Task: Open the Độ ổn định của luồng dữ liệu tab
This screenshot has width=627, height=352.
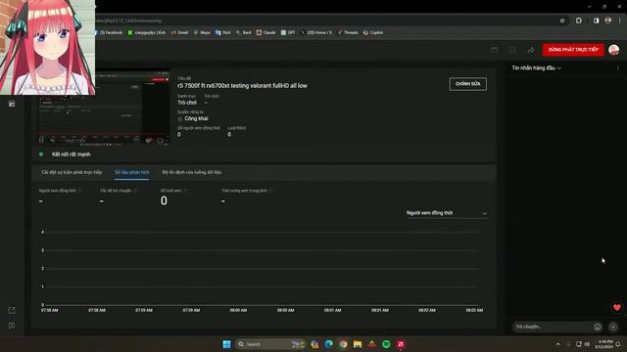Action: tap(192, 172)
